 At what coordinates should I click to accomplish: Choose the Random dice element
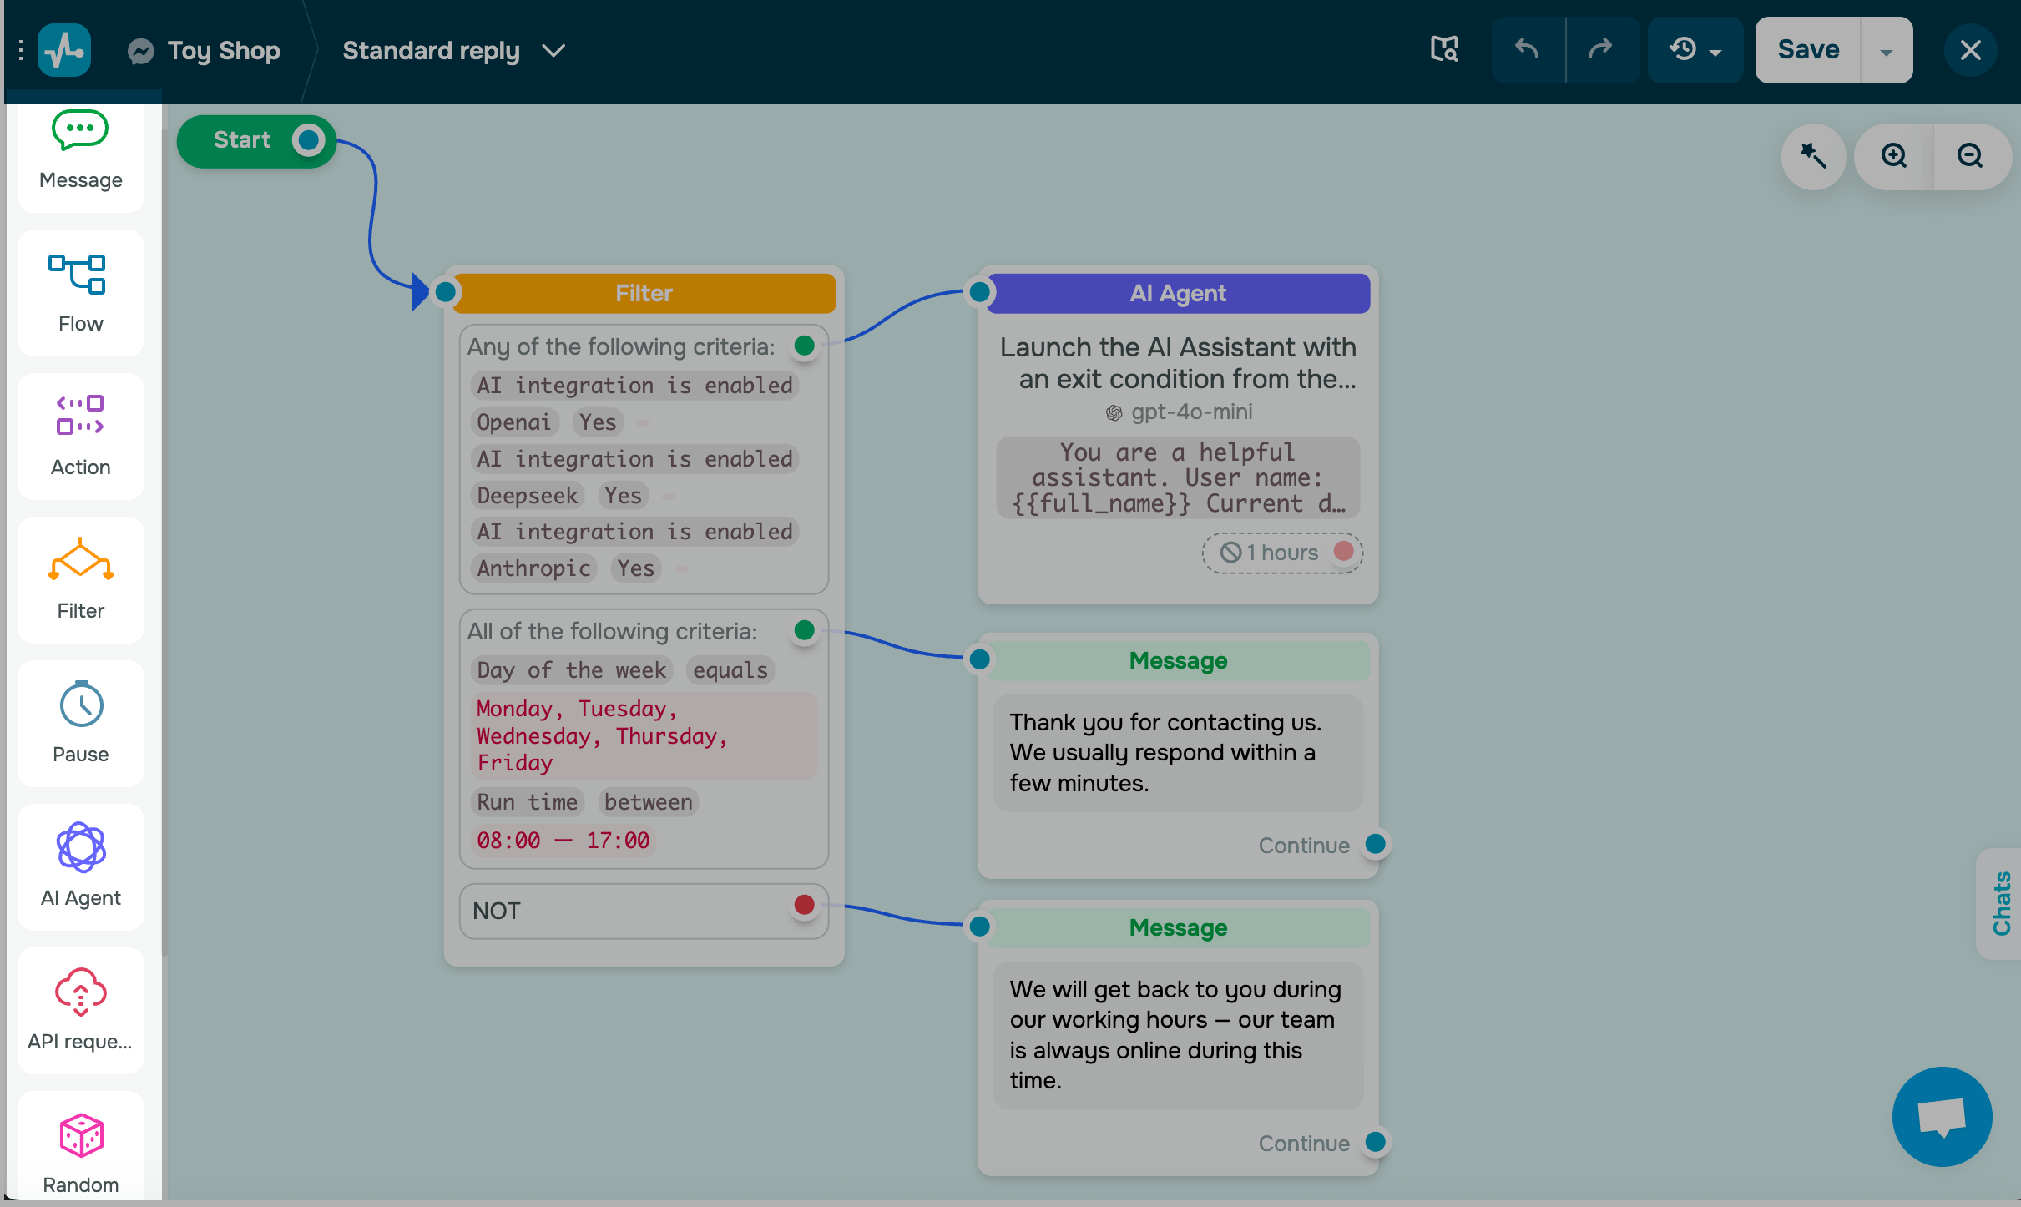pos(80,1137)
